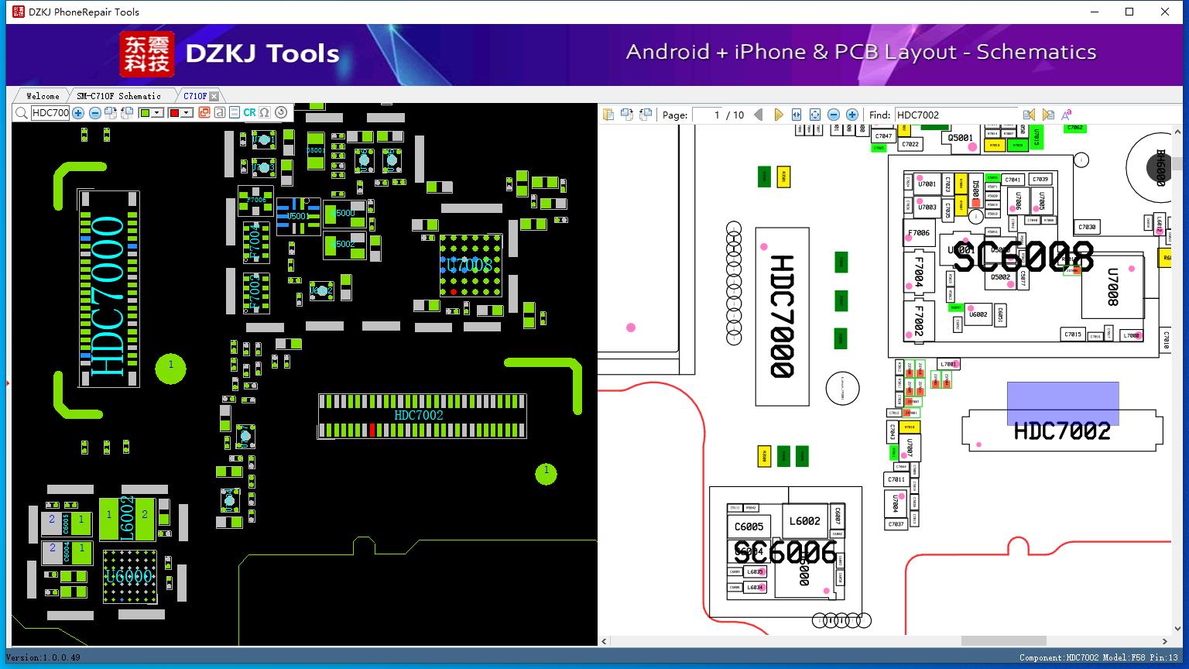The image size is (1189, 669).
Task: Click the search magnifier in PCB toolbar
Action: tap(21, 113)
